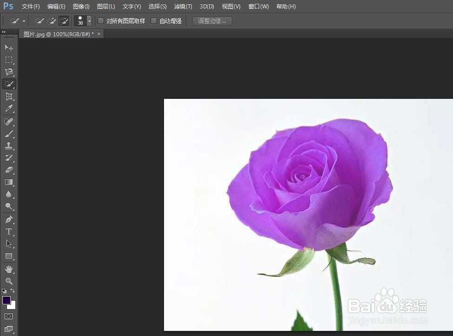Click the Photoshop Ps logo
Screen dimensions: 453x336
(x=8, y=6)
